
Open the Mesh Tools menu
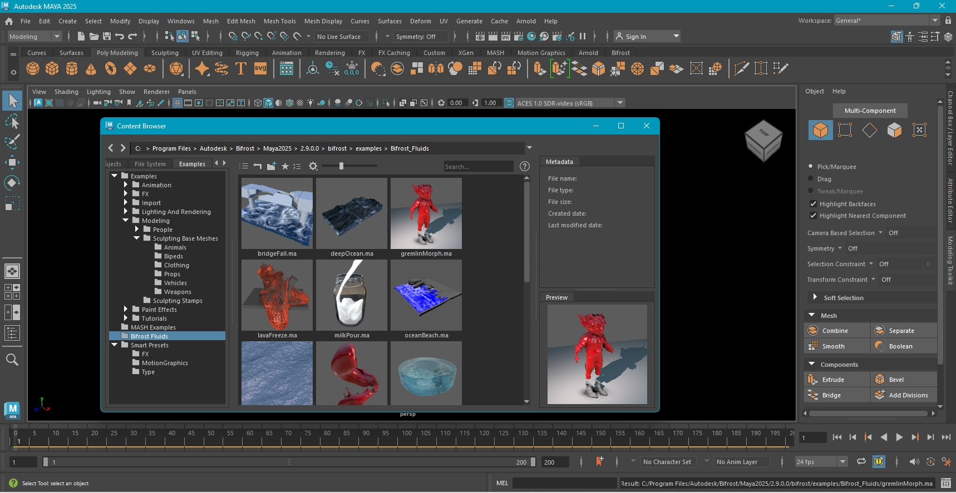click(279, 21)
